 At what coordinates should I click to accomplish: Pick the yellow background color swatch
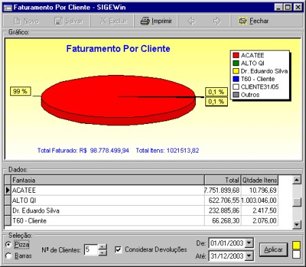point(296,245)
